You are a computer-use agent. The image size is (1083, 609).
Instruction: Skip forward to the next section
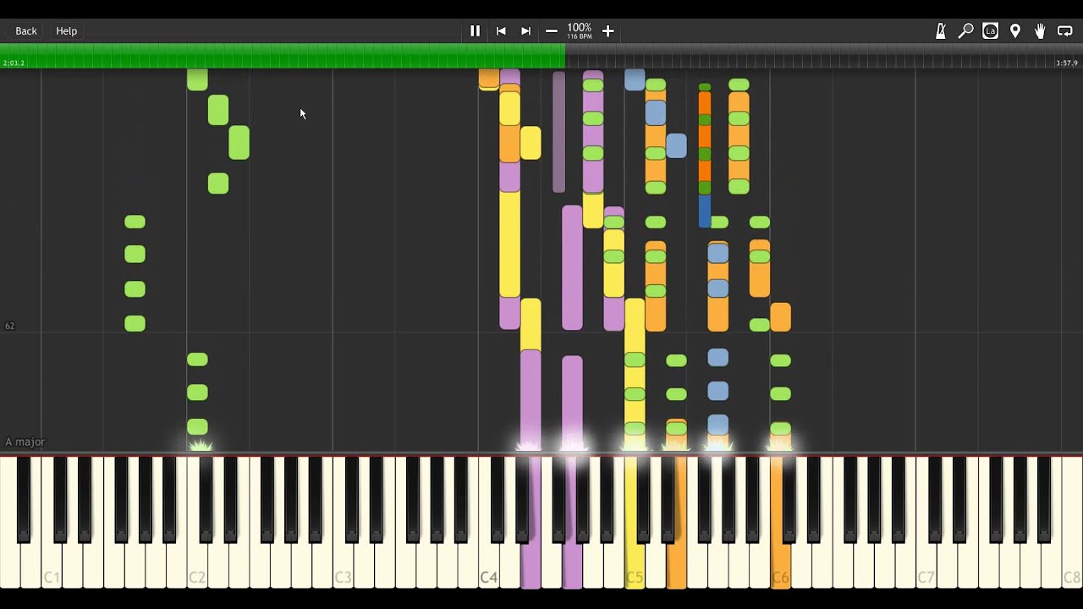(525, 30)
